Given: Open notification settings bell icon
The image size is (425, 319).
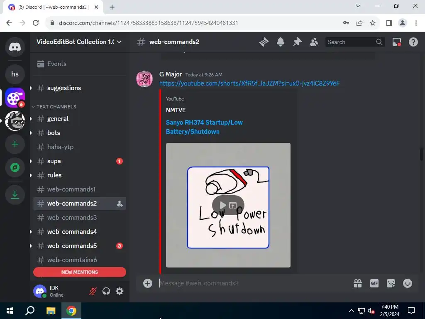Looking at the screenshot, I should 281,42.
